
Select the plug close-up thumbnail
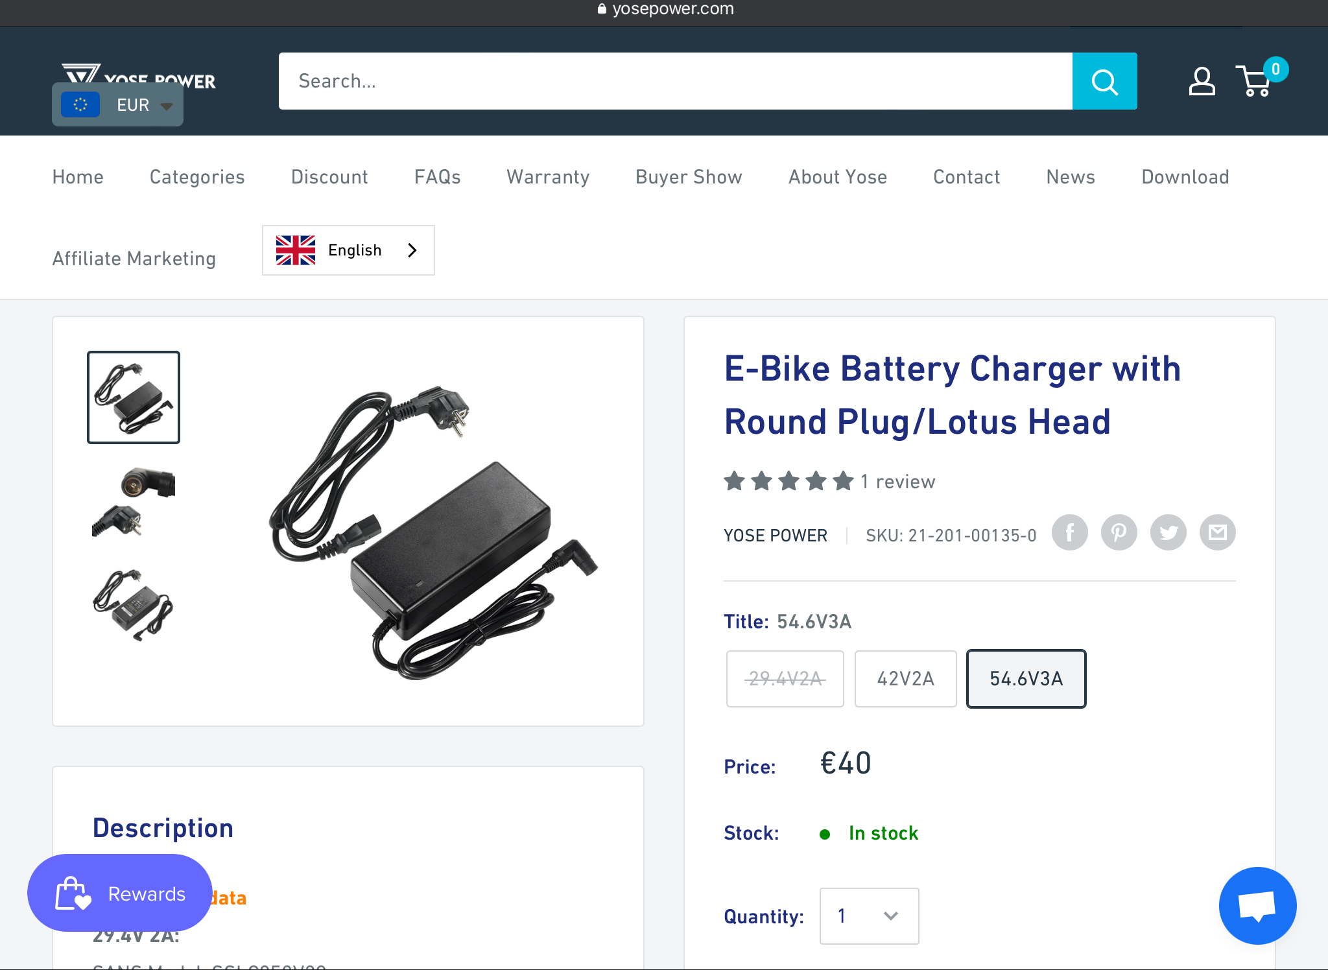[134, 501]
